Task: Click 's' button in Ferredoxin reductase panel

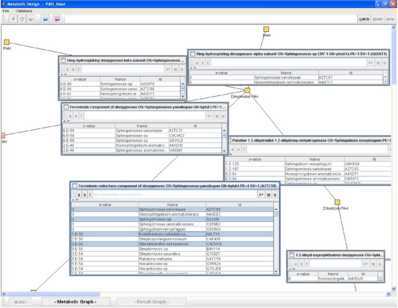Action: coord(84,195)
